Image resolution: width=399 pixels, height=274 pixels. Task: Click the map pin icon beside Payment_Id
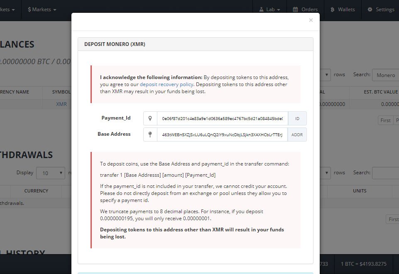150,118
